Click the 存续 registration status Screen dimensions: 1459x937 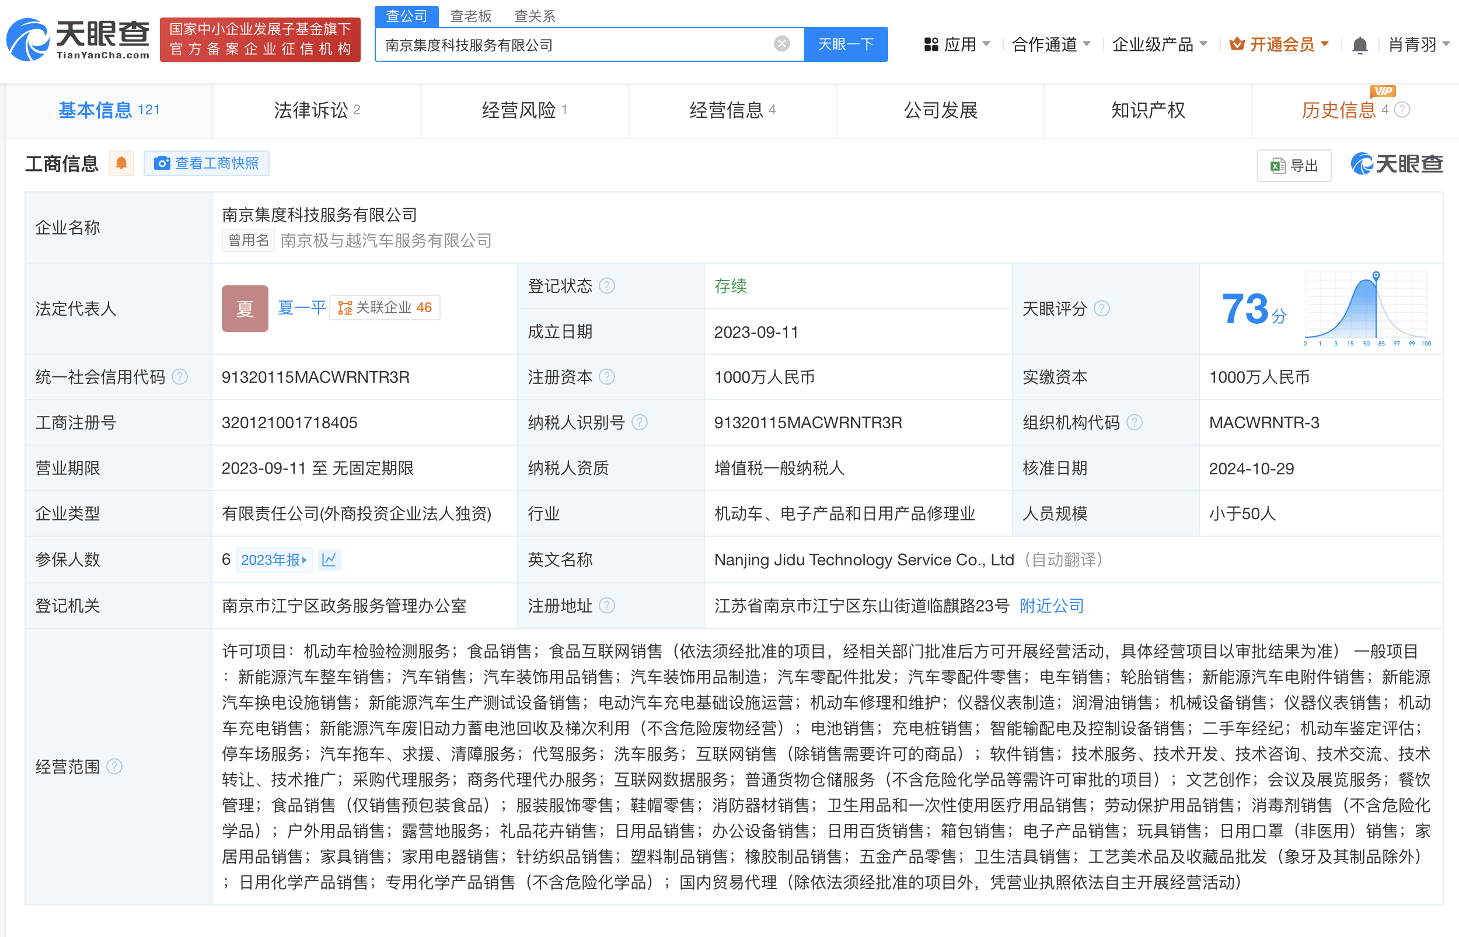(730, 285)
